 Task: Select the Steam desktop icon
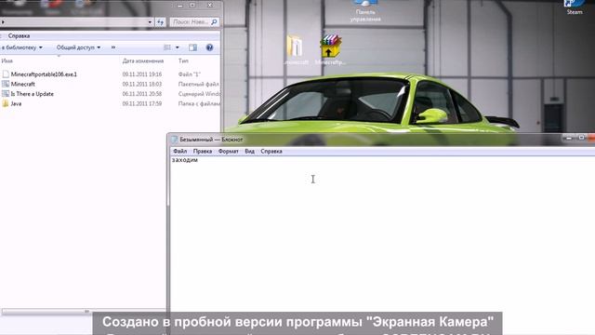tap(575, 7)
